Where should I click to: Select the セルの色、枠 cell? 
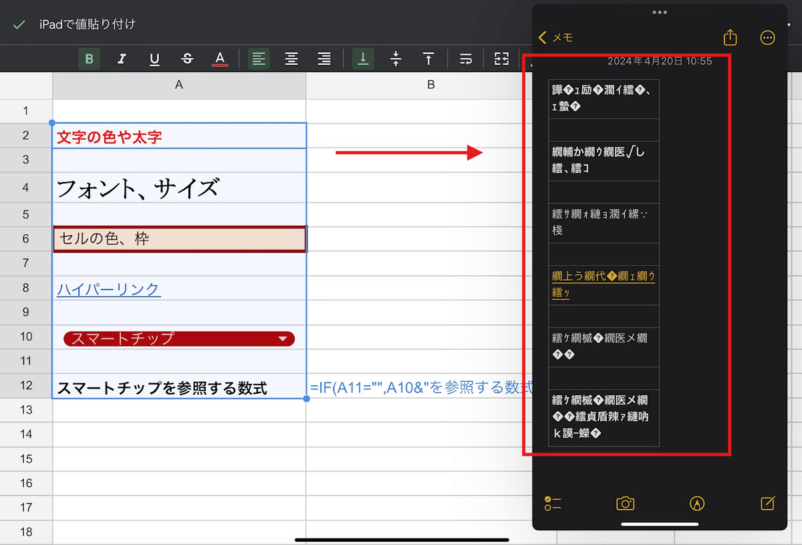[179, 239]
